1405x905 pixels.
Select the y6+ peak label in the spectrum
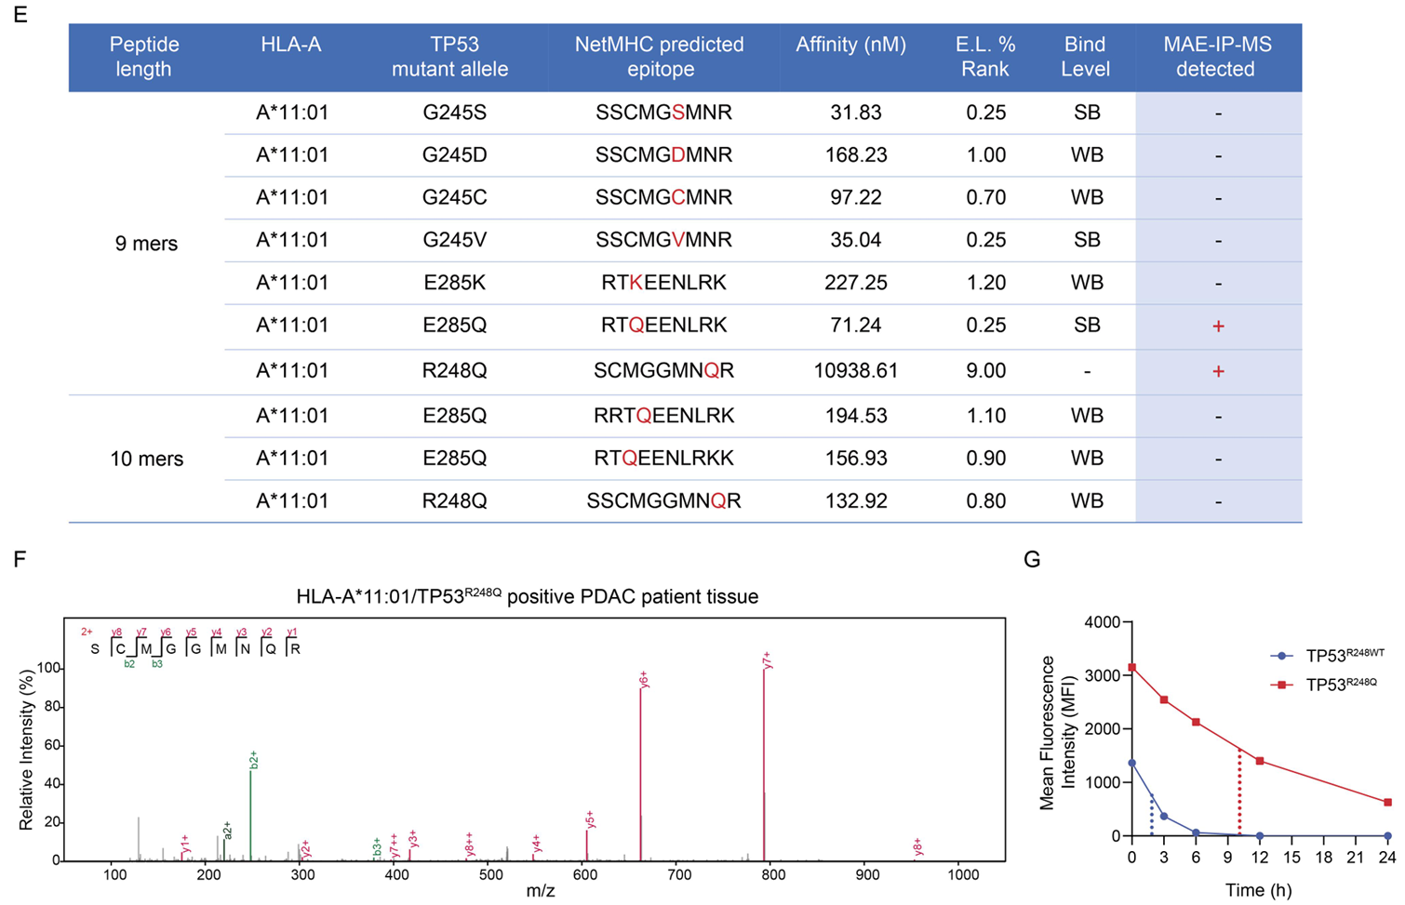pyautogui.click(x=644, y=679)
